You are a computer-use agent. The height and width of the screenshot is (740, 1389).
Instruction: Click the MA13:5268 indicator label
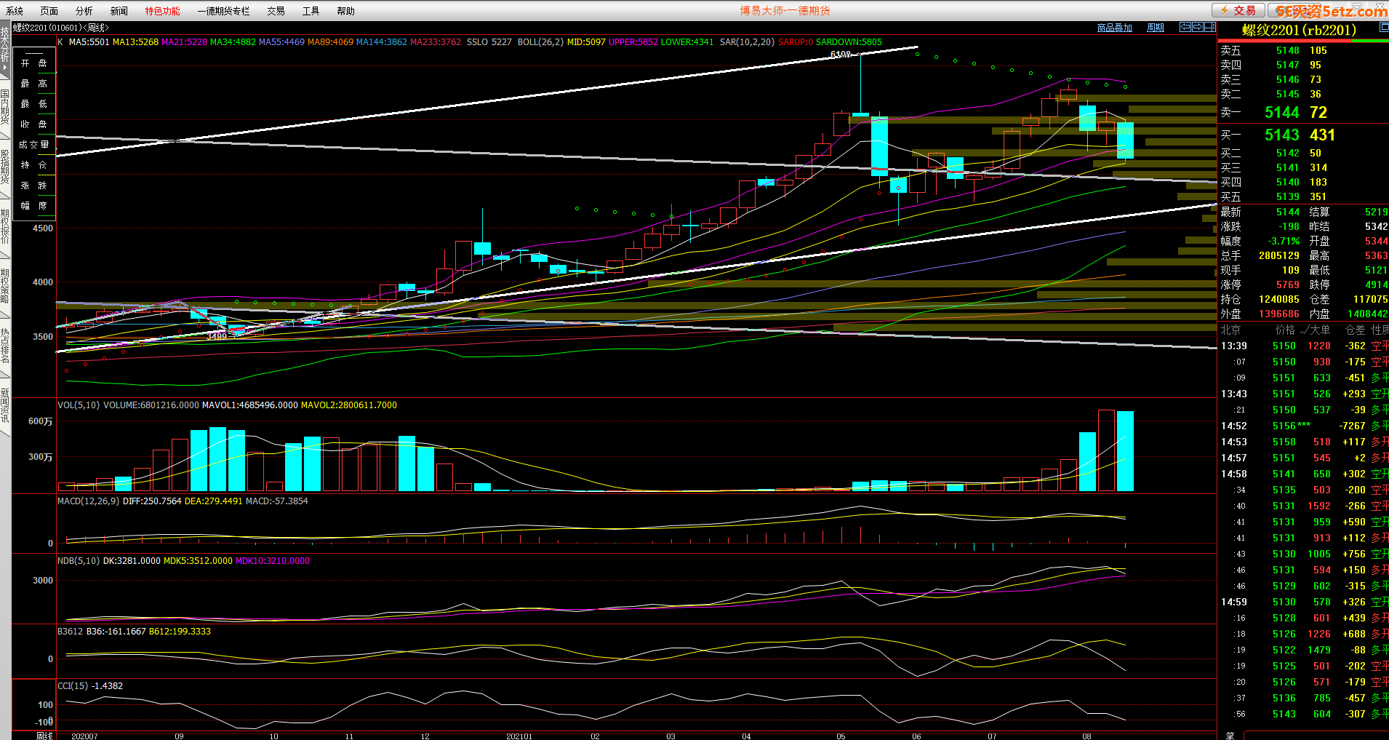135,42
